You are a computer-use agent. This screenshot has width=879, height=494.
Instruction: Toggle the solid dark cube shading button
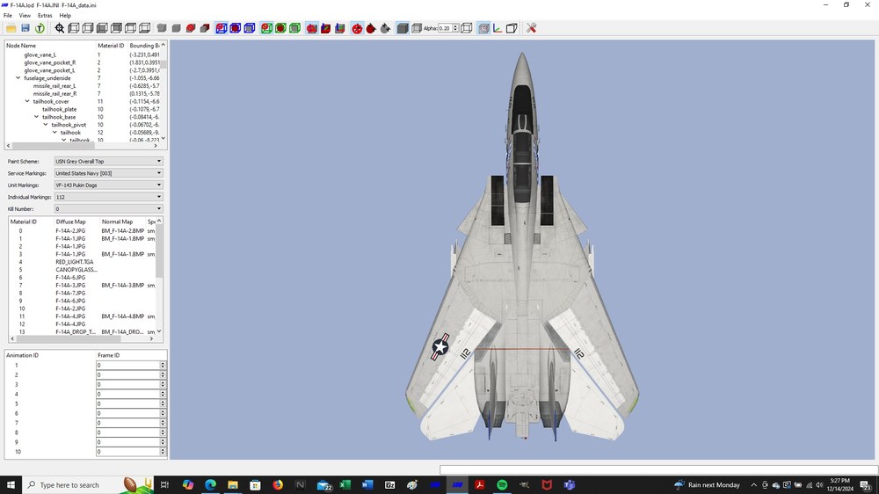403,28
